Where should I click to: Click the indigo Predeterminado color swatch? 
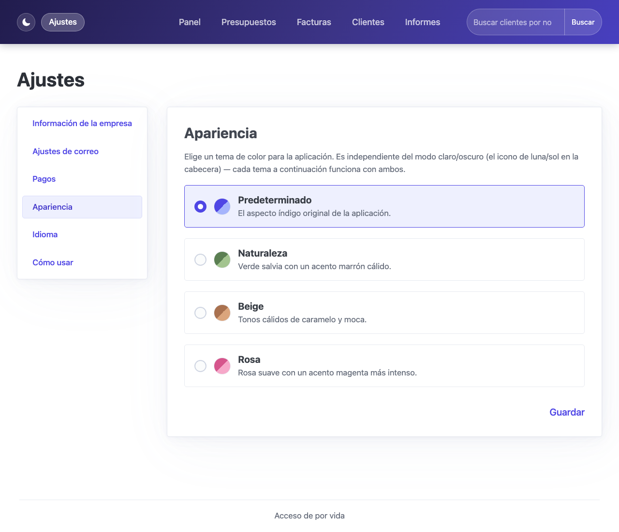[x=222, y=206]
